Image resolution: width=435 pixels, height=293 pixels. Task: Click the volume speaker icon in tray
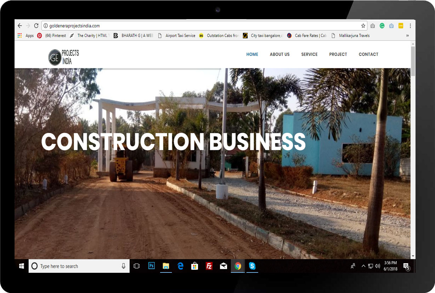point(378,266)
